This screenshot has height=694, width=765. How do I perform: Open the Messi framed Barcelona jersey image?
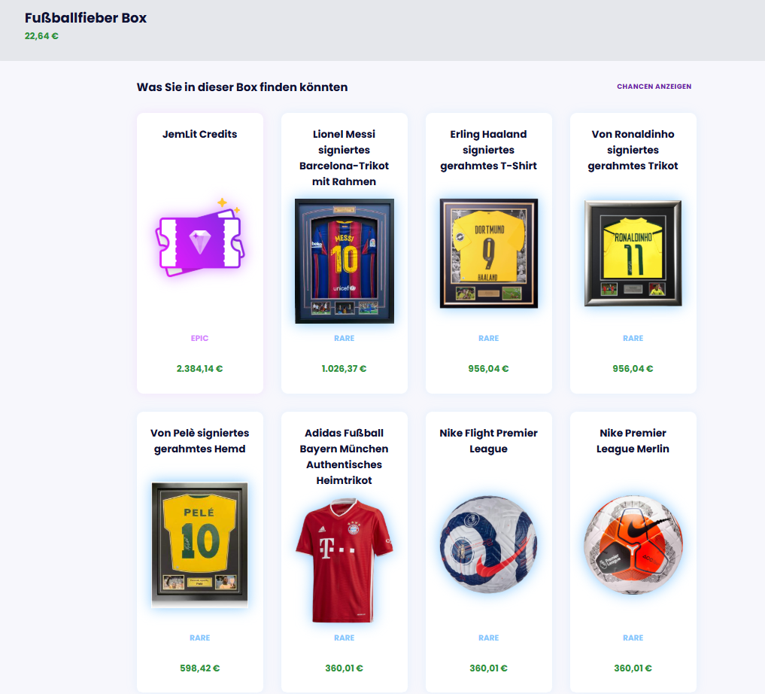[344, 260]
